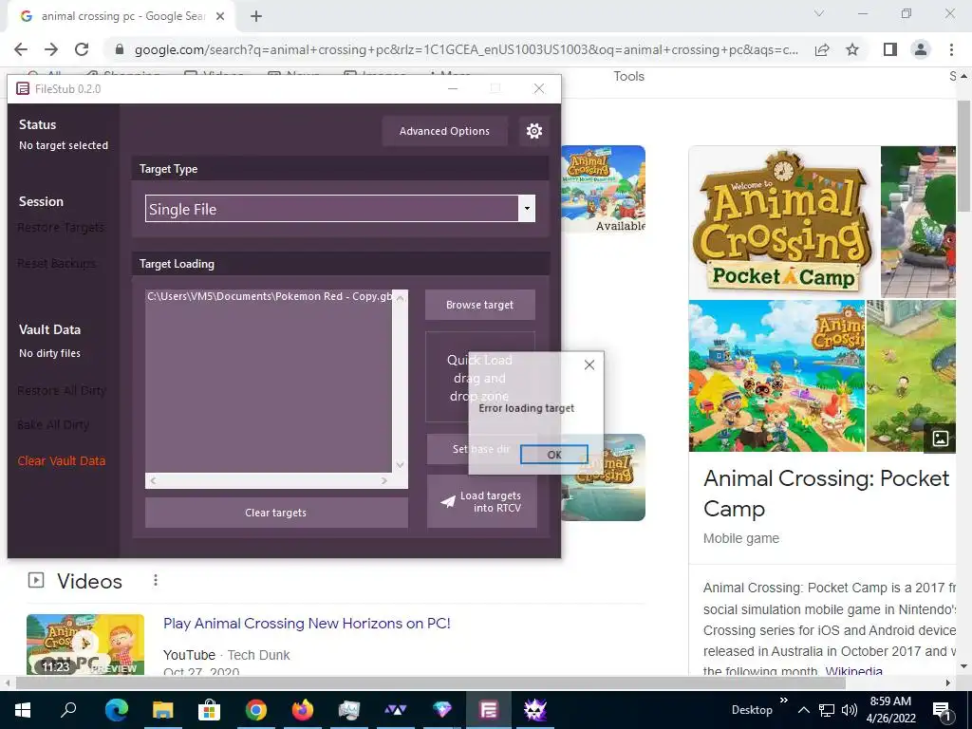Click Chrome forward arrow
Image resolution: width=972 pixels, height=729 pixels.
(51, 49)
